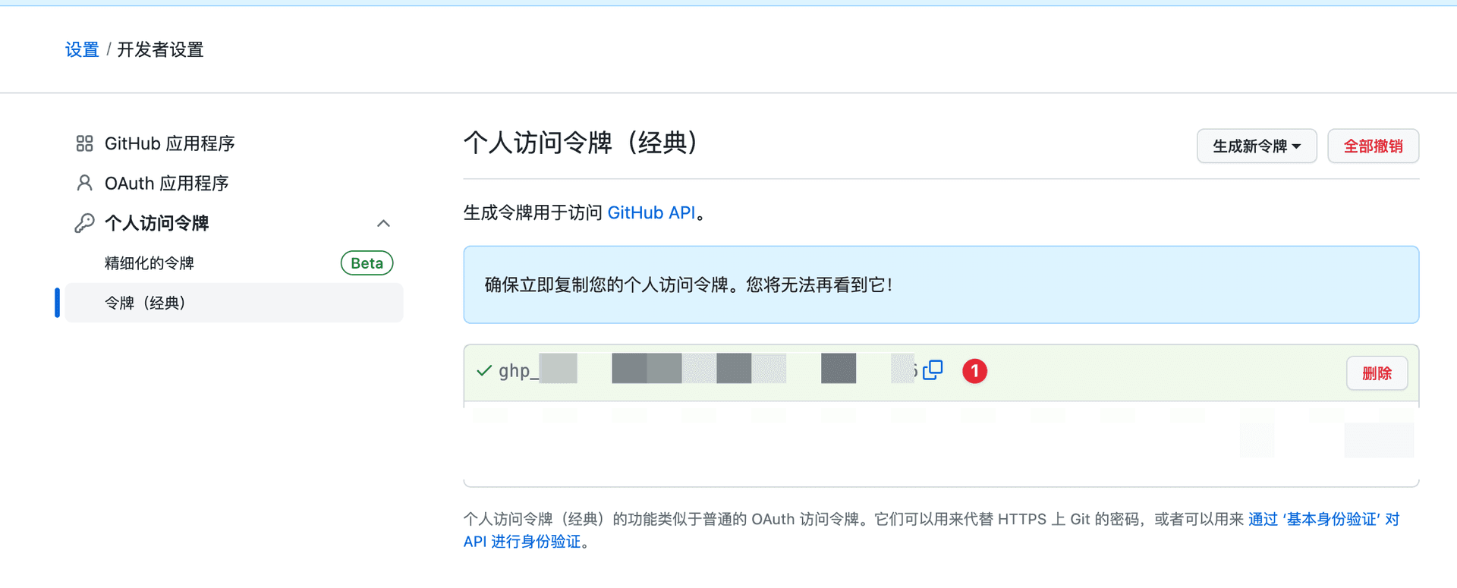Select the 精细化的令牌 sidebar item
Viewport: 1457px width, 588px height.
click(x=149, y=263)
